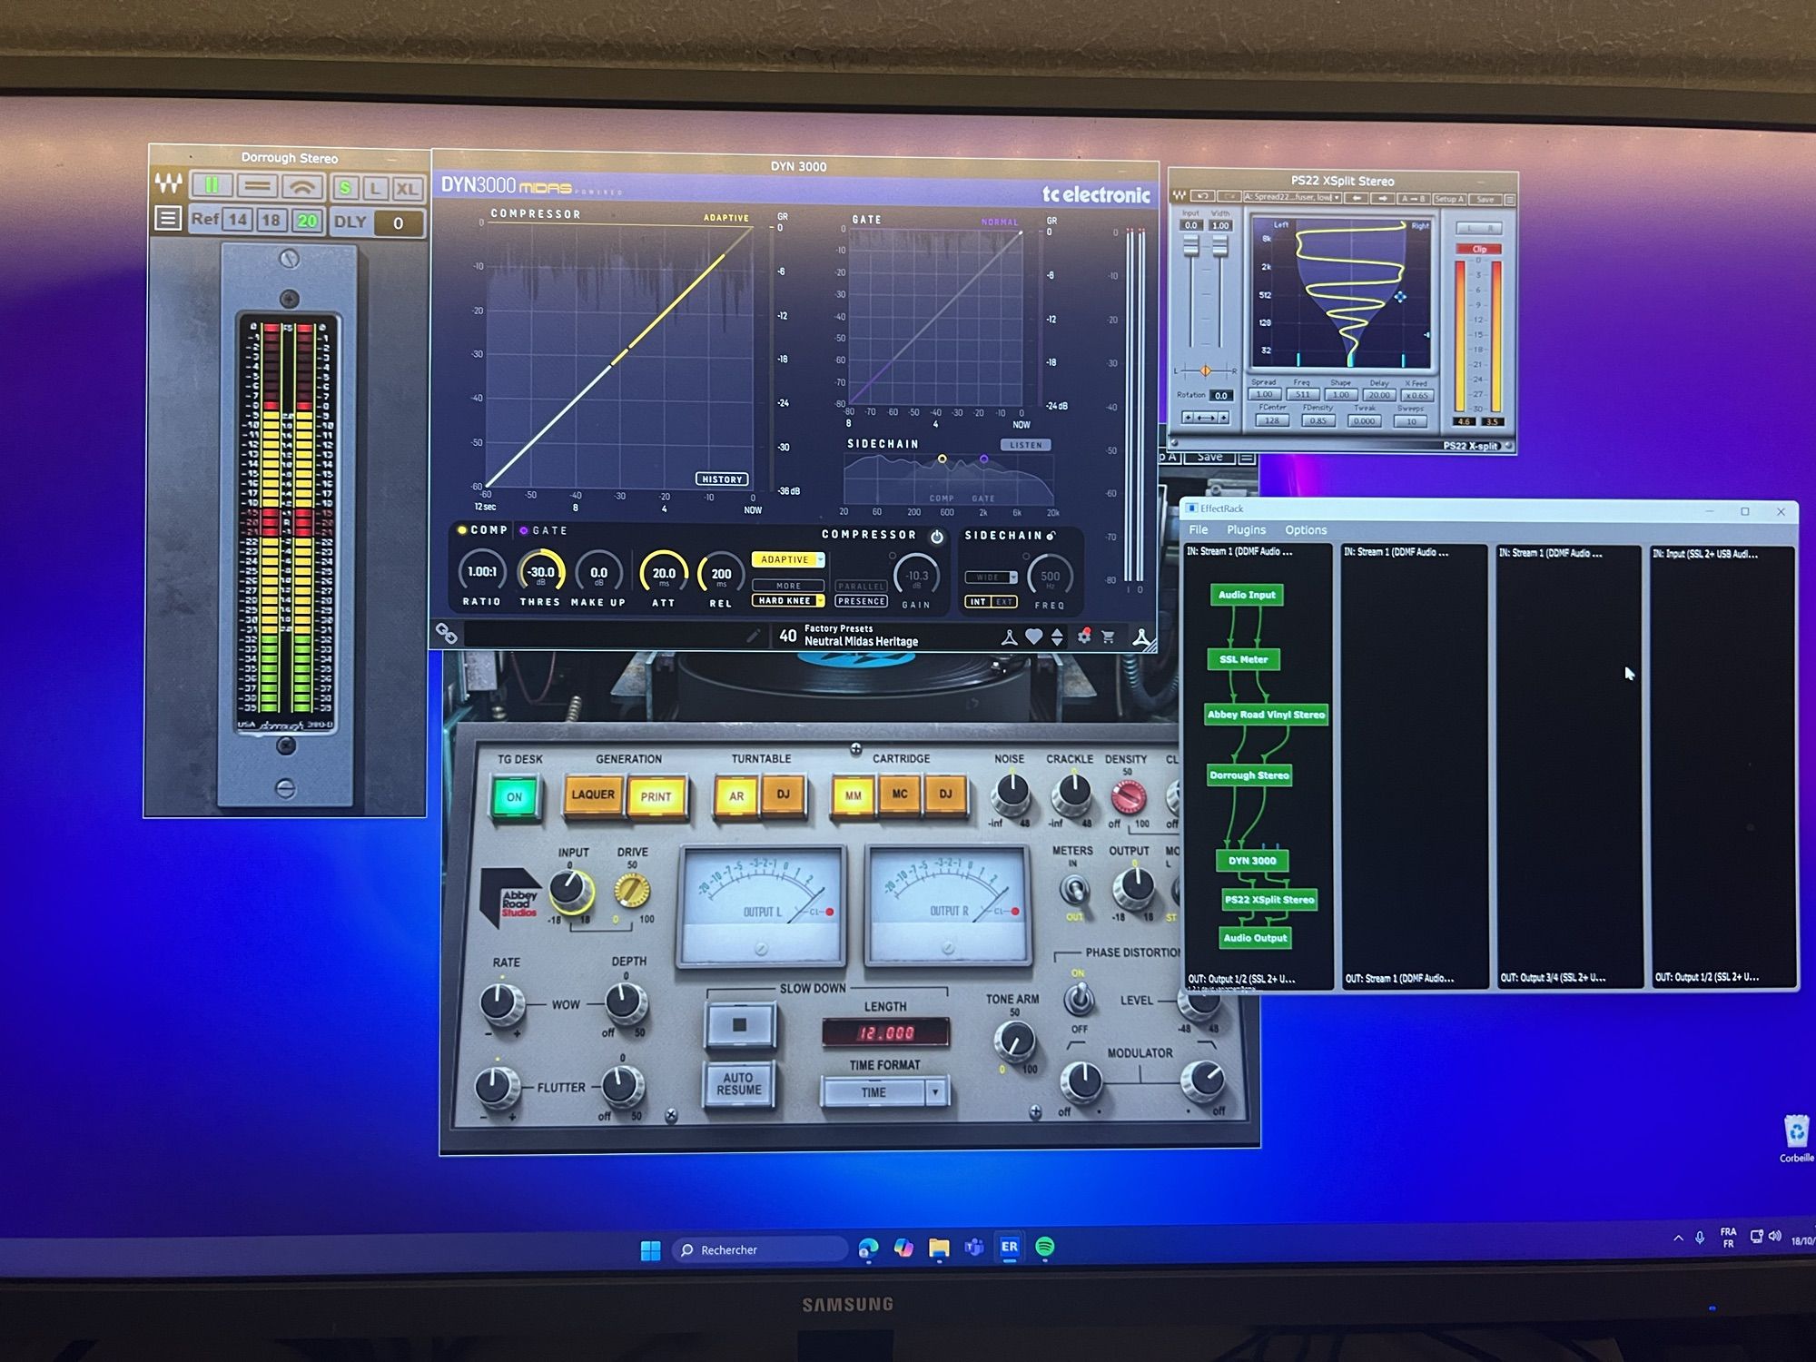The width and height of the screenshot is (1816, 1362).
Task: Open the Dorrough Stereo hamburger menu
Action: click(169, 221)
